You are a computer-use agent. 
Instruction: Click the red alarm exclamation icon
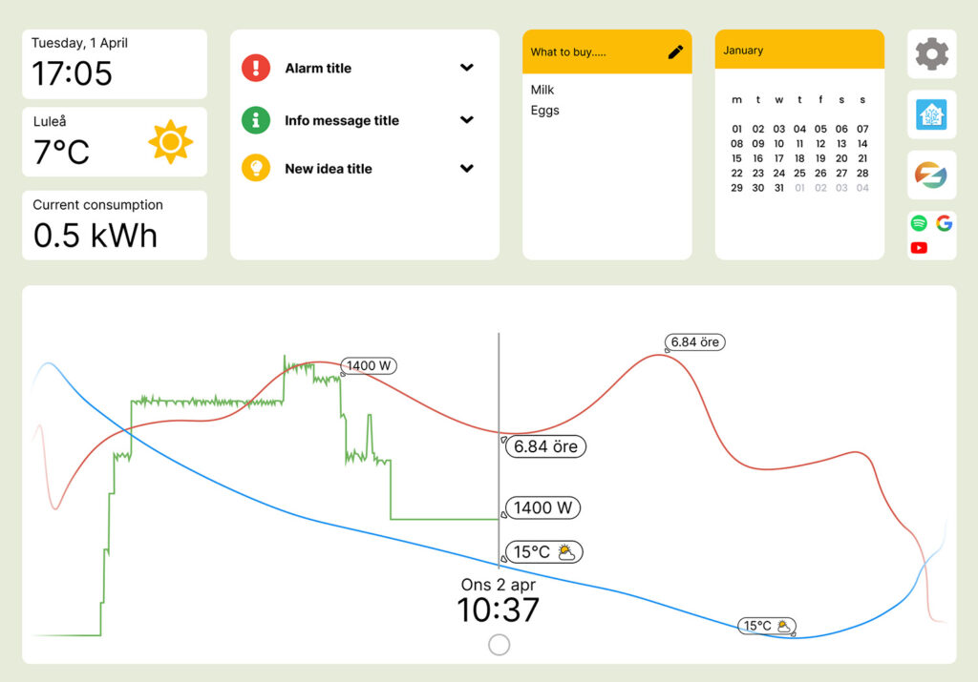pos(256,68)
